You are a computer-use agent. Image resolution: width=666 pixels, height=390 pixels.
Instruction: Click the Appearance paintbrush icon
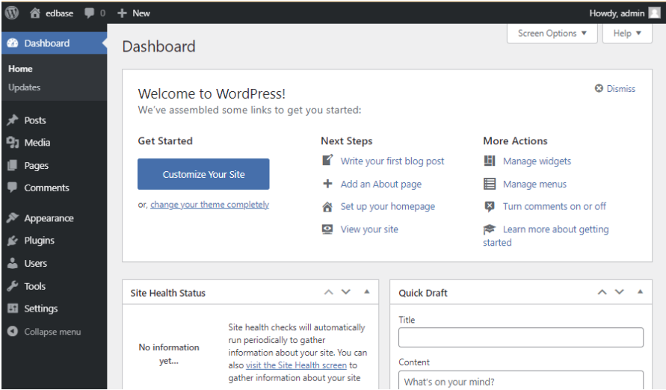pyautogui.click(x=13, y=217)
